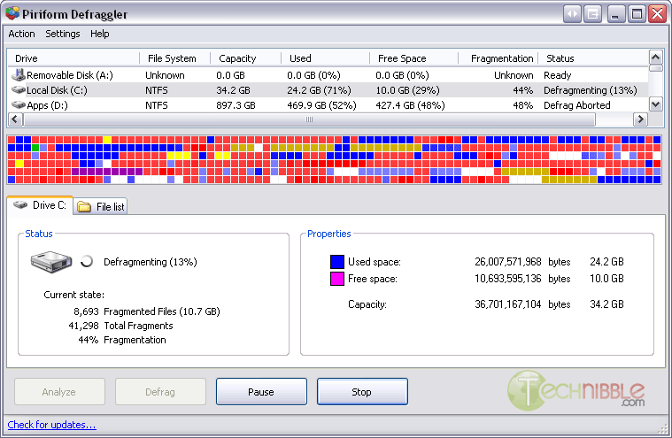Viewport: 672px width, 438px height.
Task: Click the 'Defragmenting (13%)' cell in drive list
Action: (591, 90)
